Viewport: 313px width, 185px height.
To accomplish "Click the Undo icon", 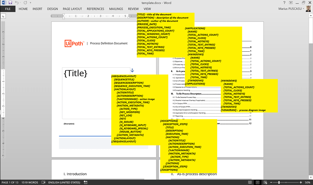I will (x=17, y=2).
